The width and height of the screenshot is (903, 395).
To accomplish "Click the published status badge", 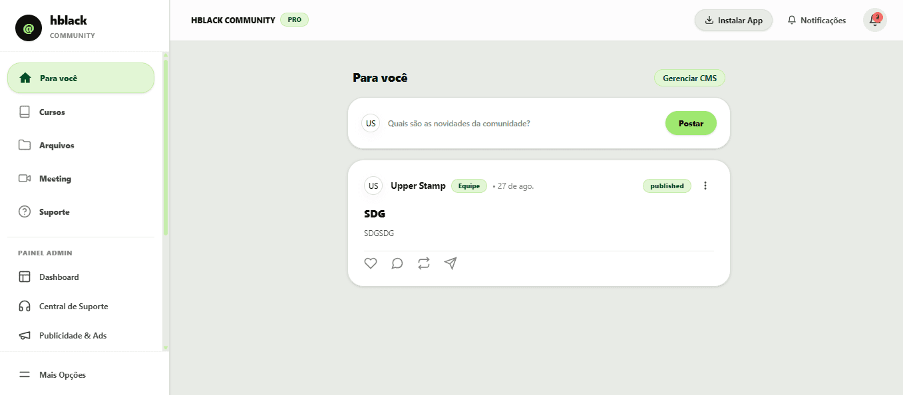I will coord(667,186).
